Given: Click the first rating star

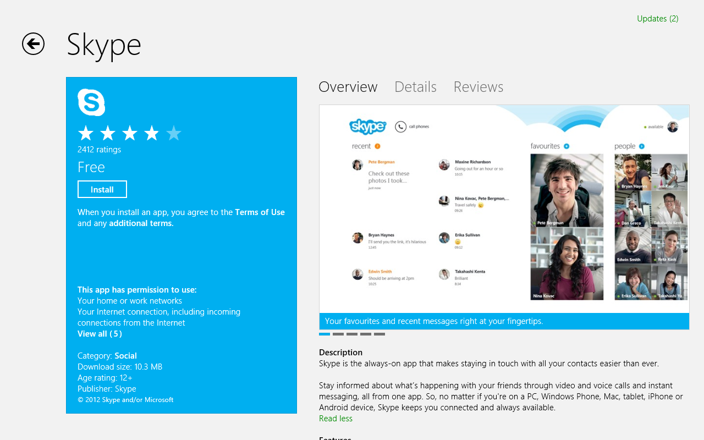Looking at the screenshot, I should pos(86,133).
